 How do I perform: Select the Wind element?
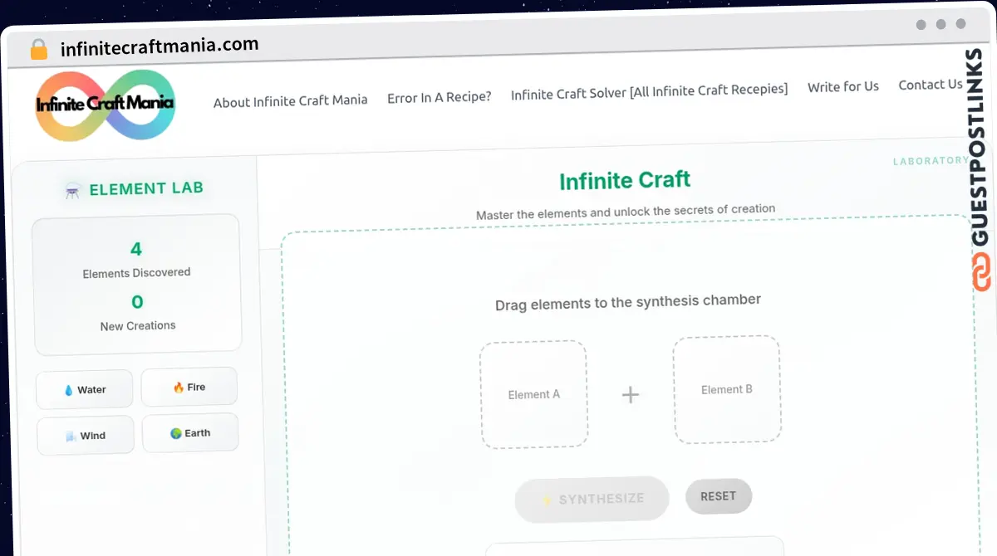tap(86, 435)
